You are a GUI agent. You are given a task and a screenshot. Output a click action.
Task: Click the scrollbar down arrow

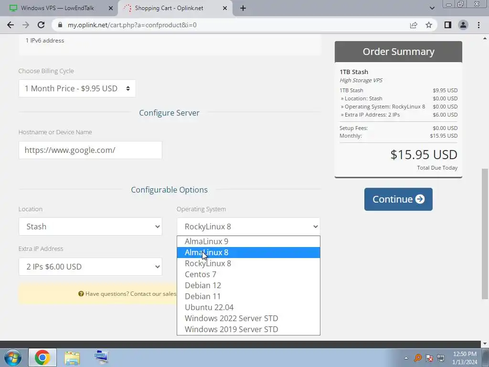(x=485, y=343)
